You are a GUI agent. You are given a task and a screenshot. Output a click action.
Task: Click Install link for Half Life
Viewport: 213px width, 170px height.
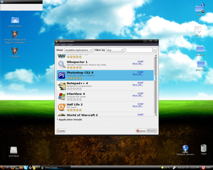coord(140,104)
